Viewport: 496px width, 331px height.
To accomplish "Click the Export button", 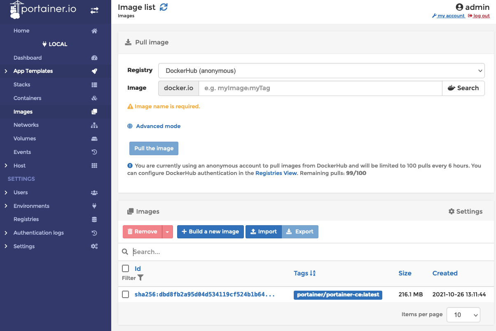I will pyautogui.click(x=300, y=232).
